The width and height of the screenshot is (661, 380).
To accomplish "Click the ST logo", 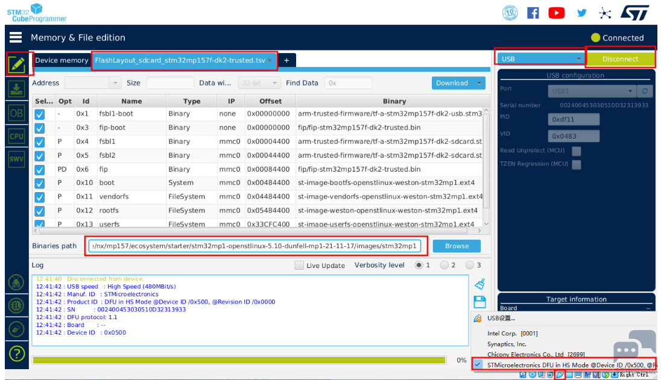I will [x=635, y=13].
